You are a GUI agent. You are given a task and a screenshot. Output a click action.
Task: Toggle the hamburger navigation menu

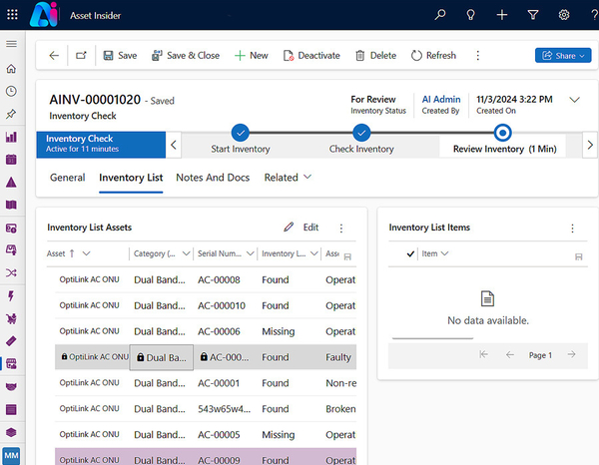pos(11,44)
